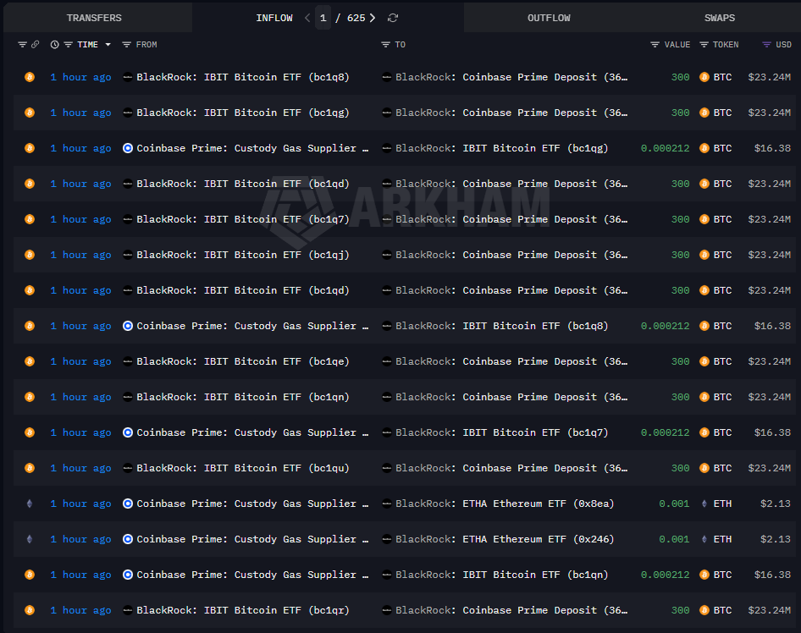This screenshot has height=633, width=801.
Task: Open the chain filter icon in header
Action: click(x=23, y=45)
